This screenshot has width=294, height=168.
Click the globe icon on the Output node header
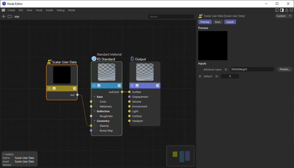click(132, 86)
